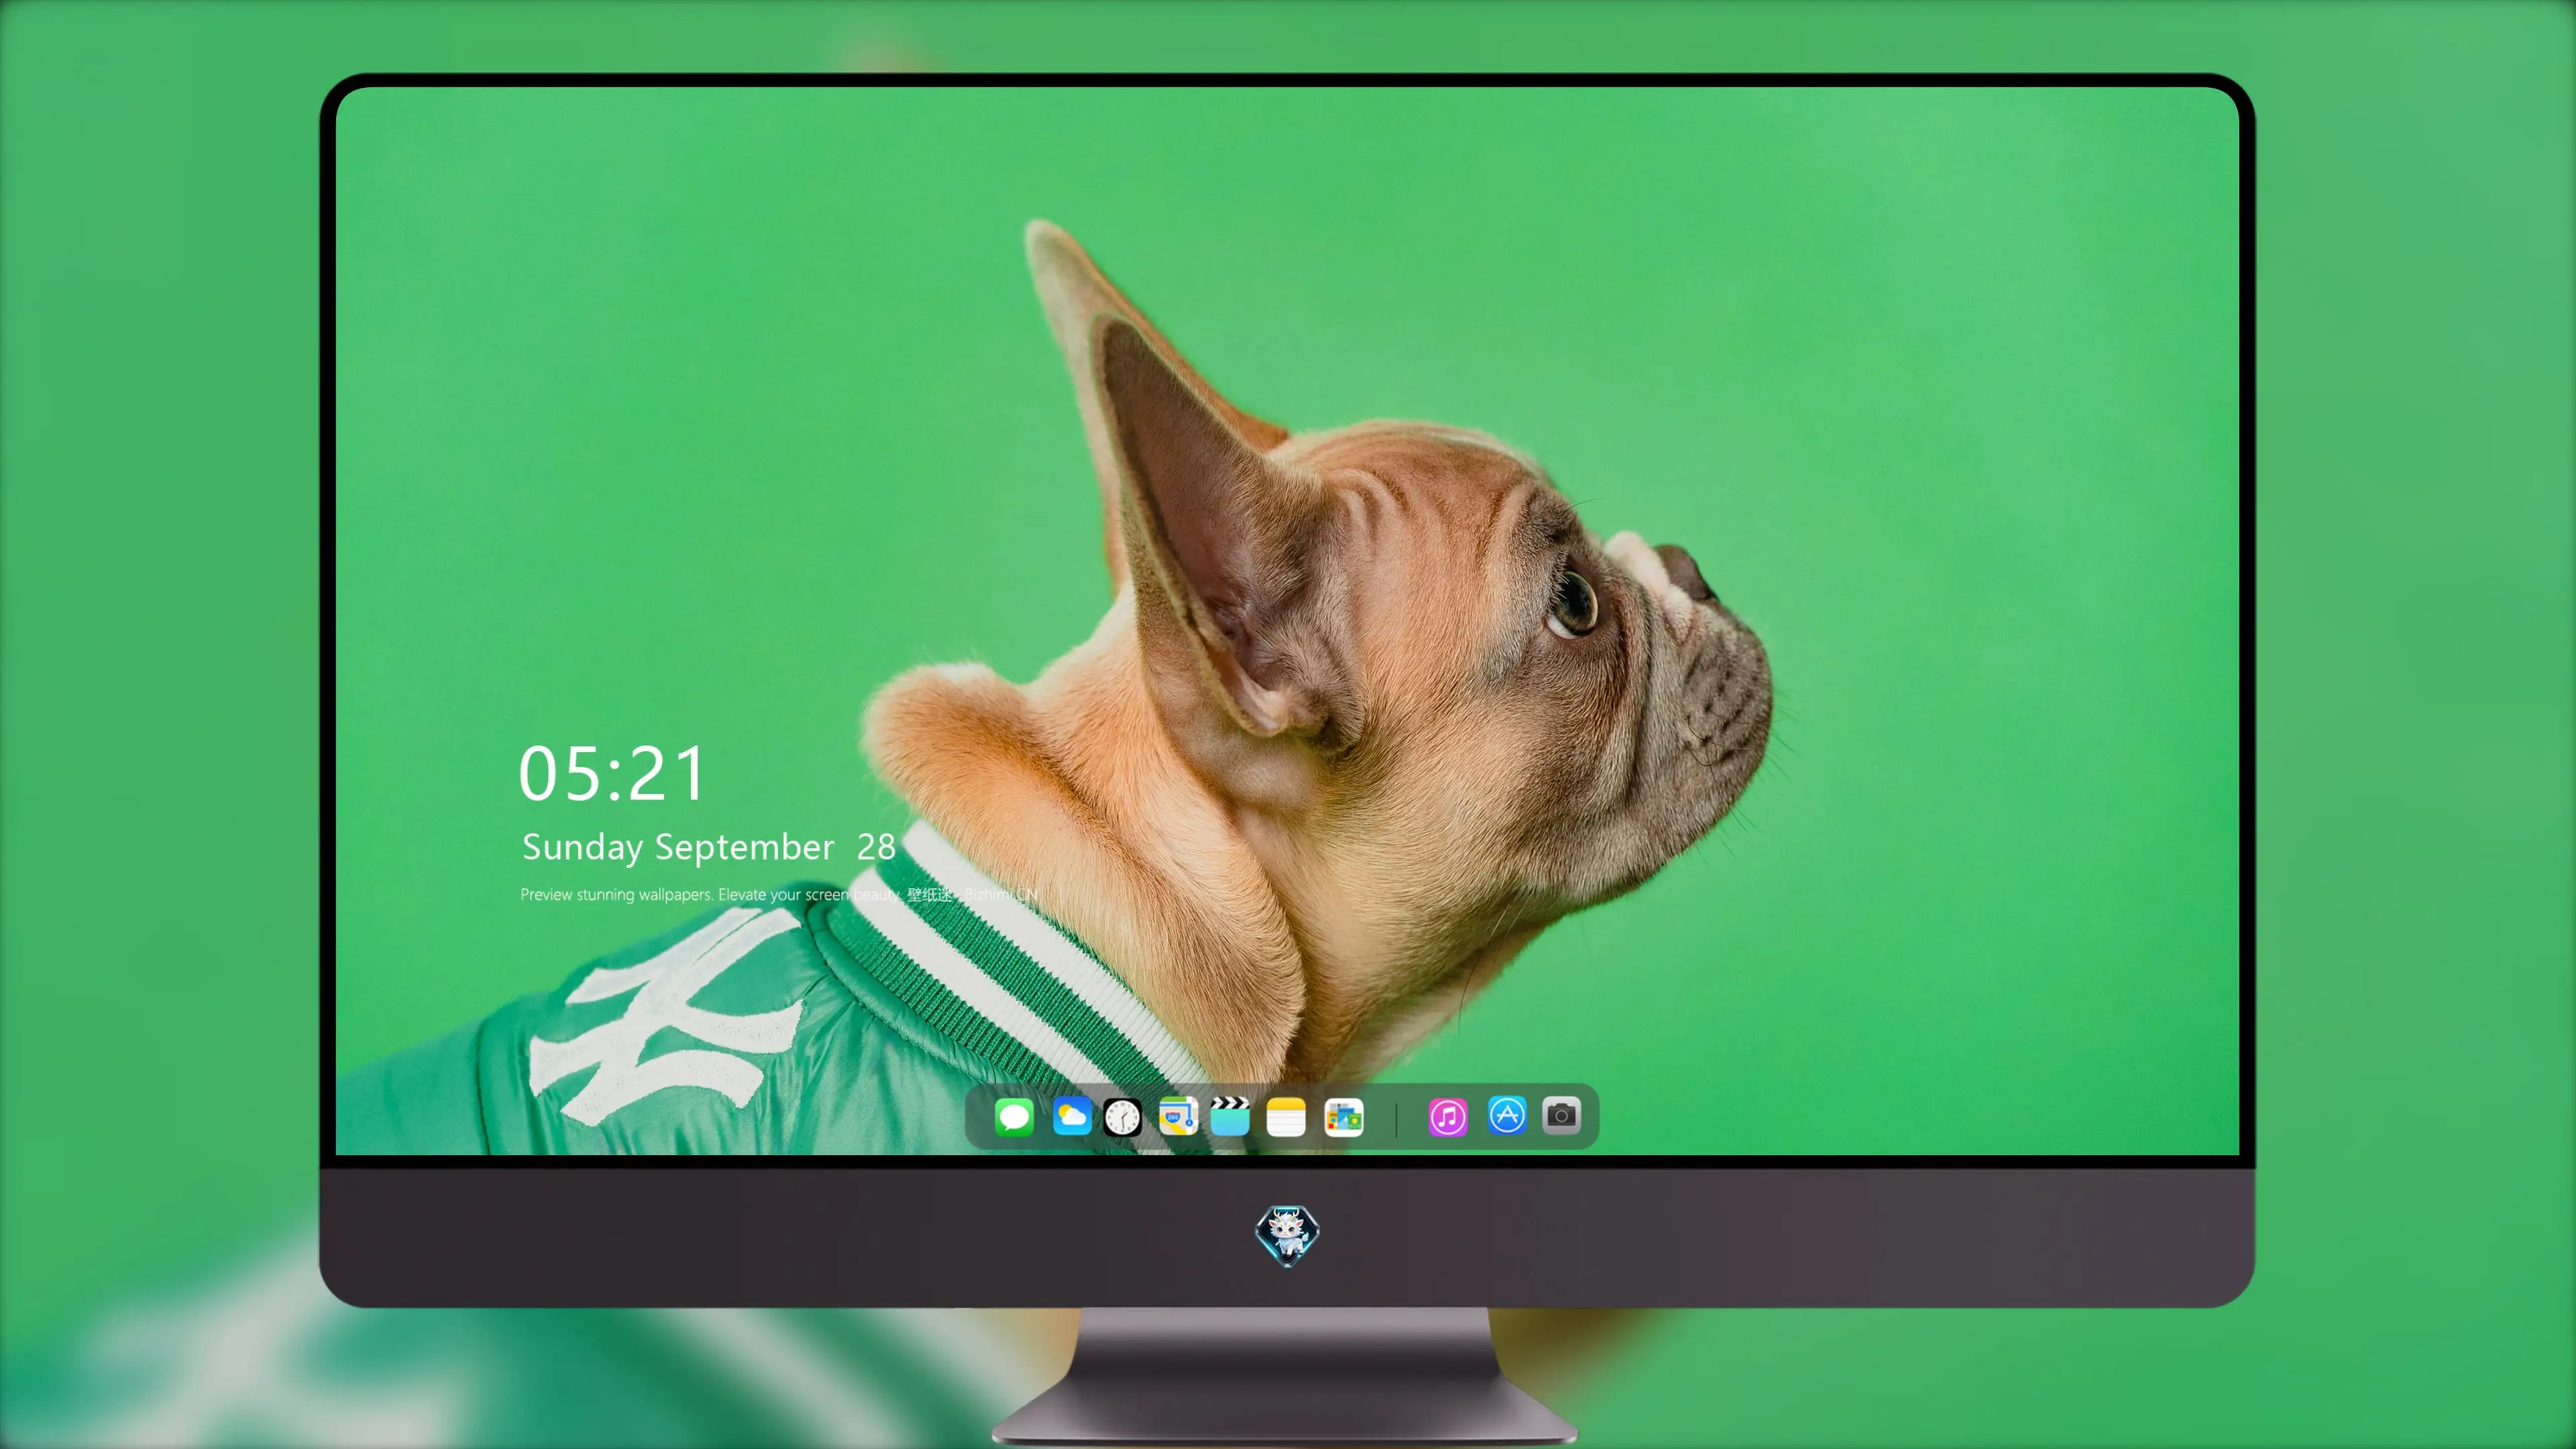Screen dimensions: 2576x1449
Task: Open the Maps app in the dock
Action: point(1178,1116)
